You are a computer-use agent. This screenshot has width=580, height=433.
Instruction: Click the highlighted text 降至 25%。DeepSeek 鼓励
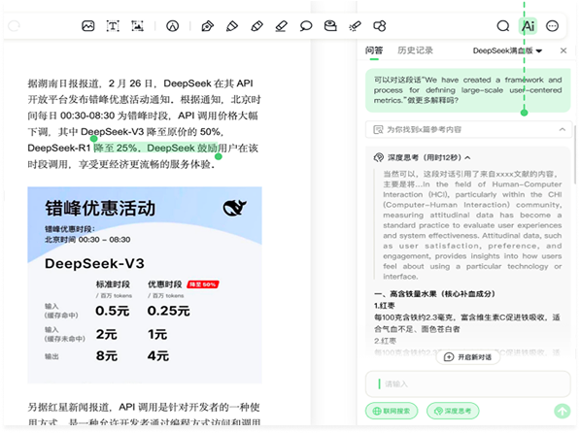[x=155, y=148]
